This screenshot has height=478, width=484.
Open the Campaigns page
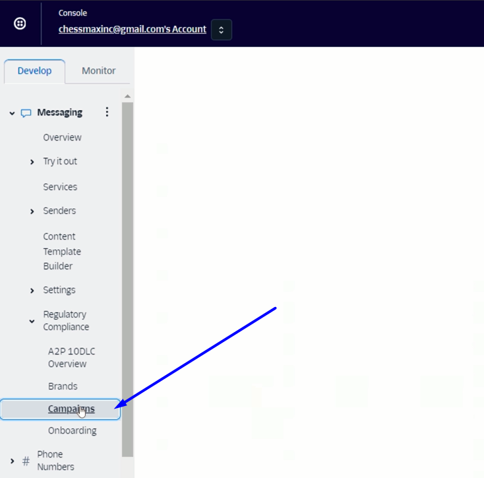(71, 409)
